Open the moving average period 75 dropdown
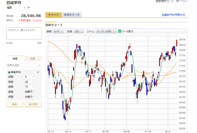The image size is (197, 133). (29, 87)
